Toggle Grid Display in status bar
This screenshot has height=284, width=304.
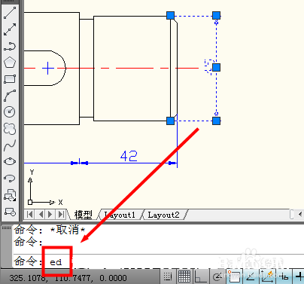[x=184, y=277]
